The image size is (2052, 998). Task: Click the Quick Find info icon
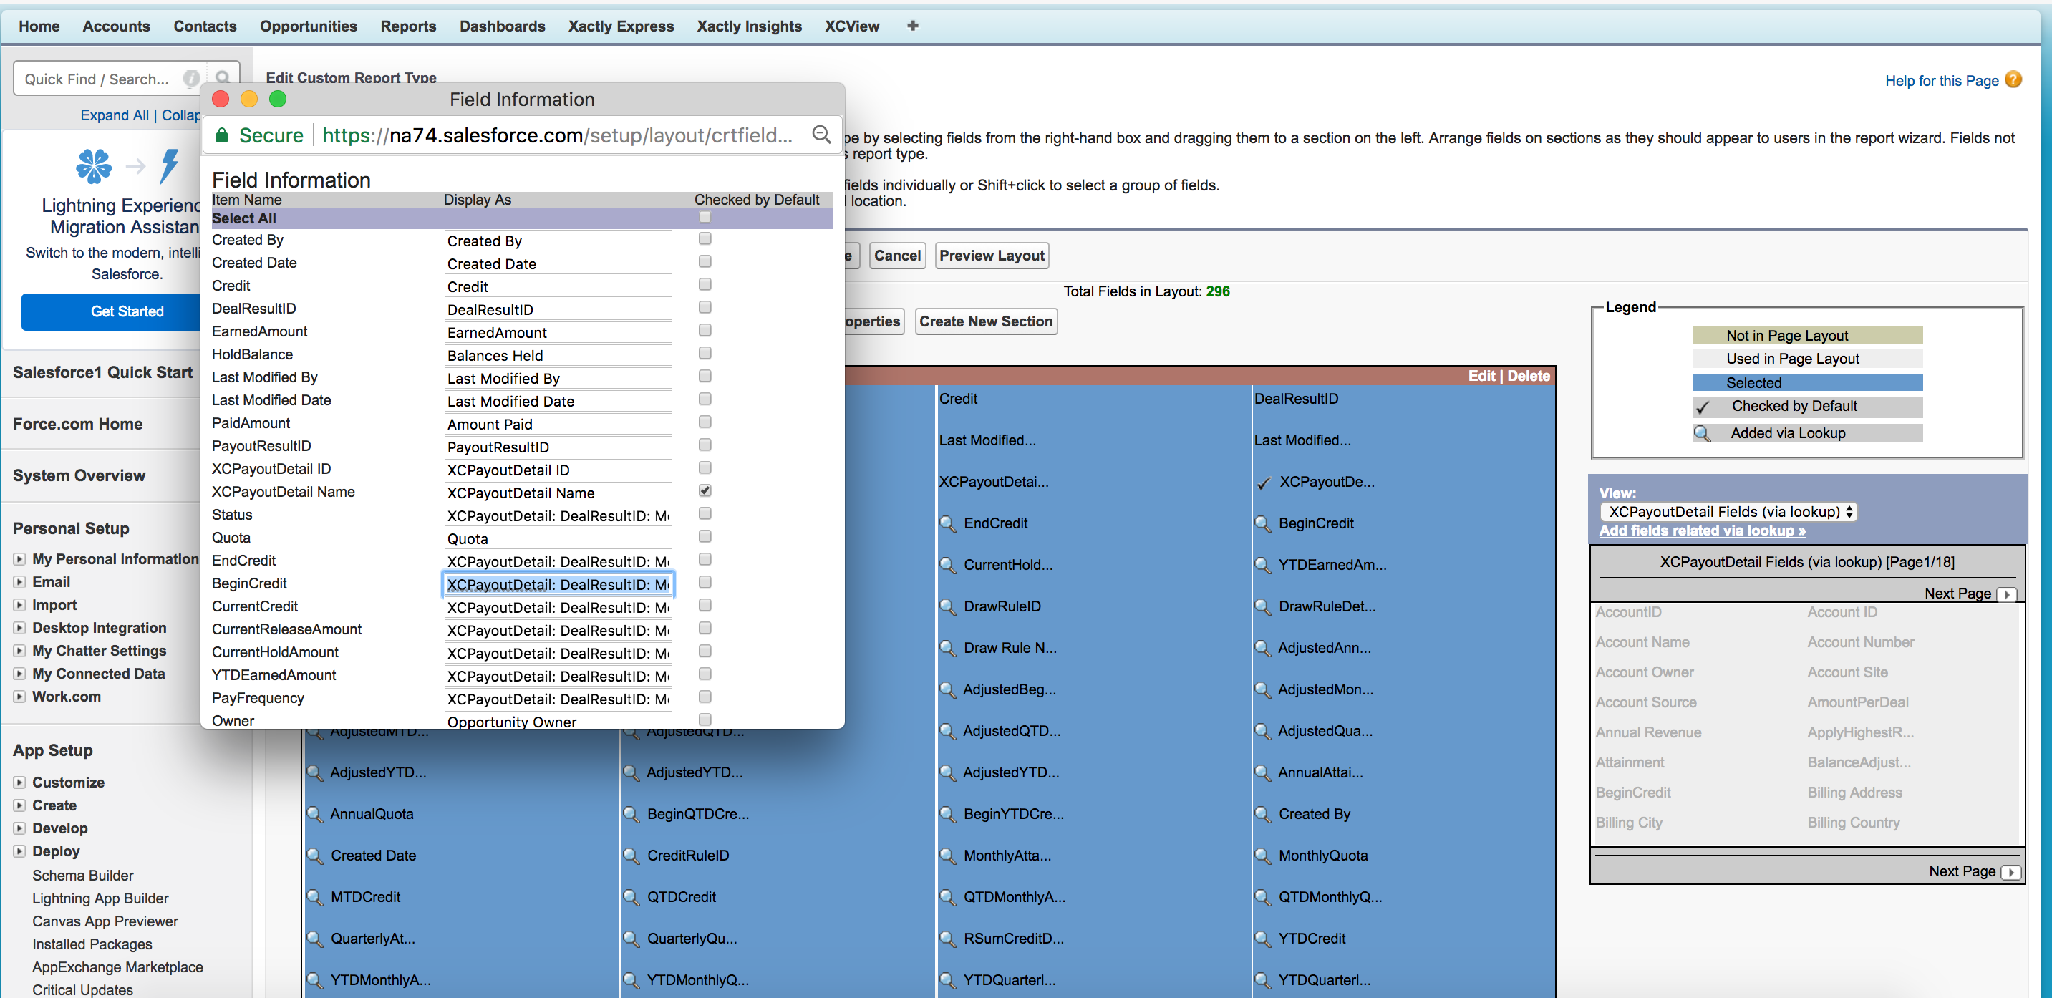tap(191, 78)
